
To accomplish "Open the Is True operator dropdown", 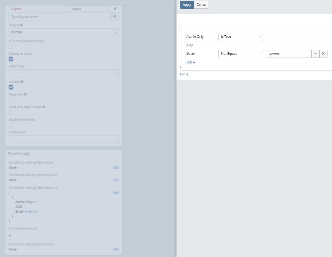I will (x=240, y=37).
